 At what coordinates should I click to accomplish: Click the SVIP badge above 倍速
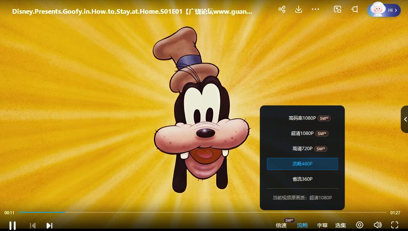pyautogui.click(x=289, y=220)
